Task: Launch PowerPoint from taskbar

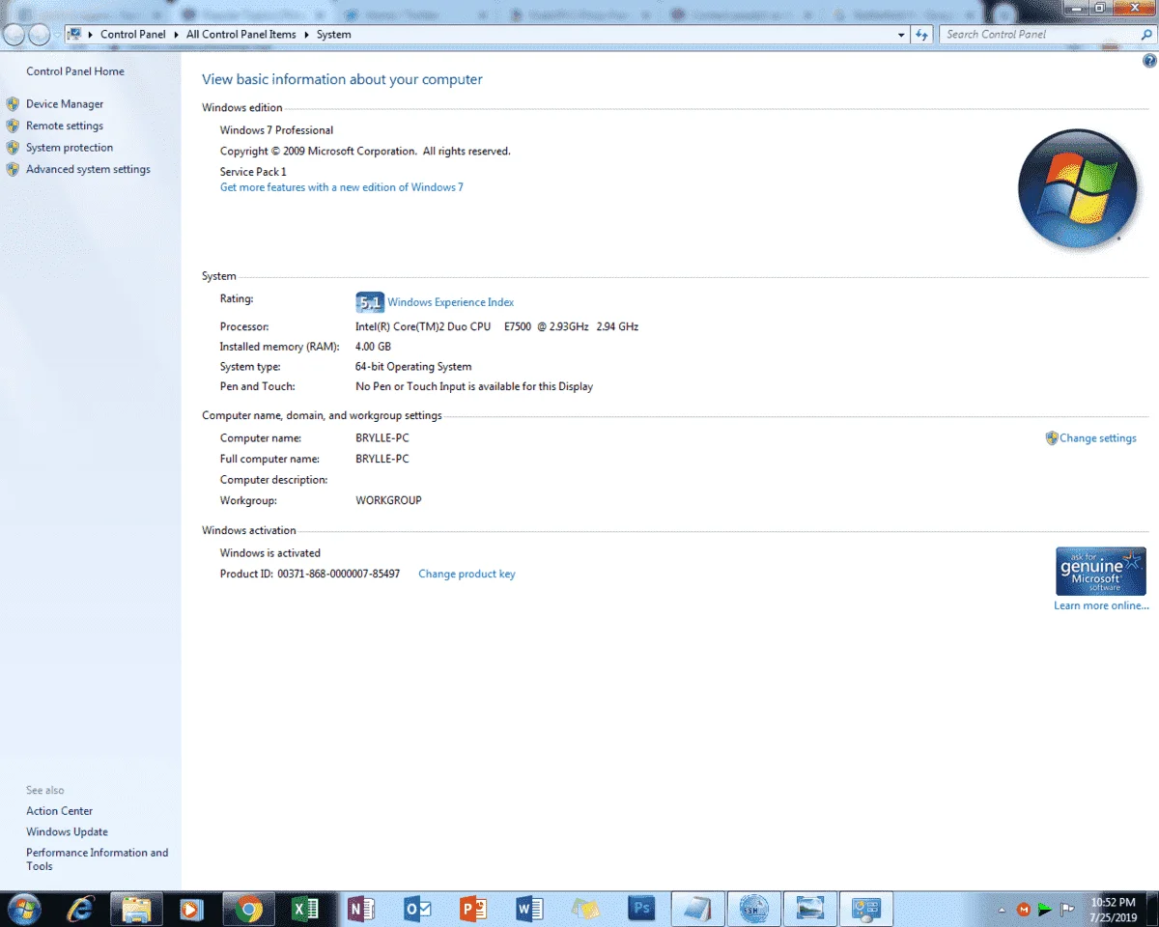Action: pyautogui.click(x=473, y=909)
